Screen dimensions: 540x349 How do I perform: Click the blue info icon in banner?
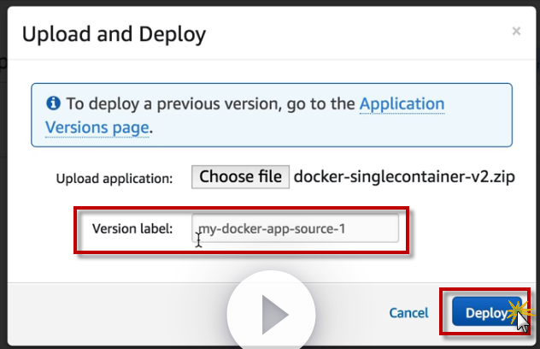point(54,104)
